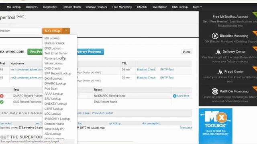
Task: Select SRV Lookup option
Action: click(53, 99)
